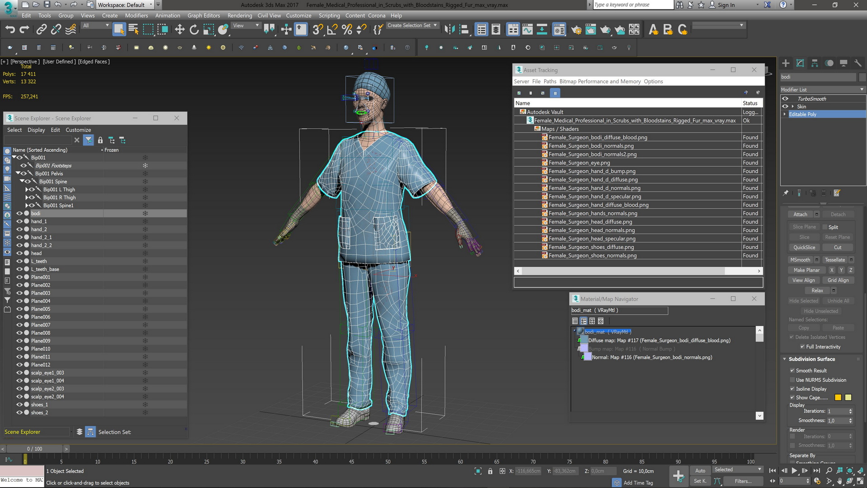Click the Mirror tool icon
Screen dimensions: 867x488
pos(449,30)
